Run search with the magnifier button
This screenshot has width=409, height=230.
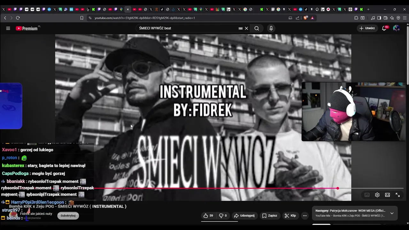pyautogui.click(x=257, y=28)
